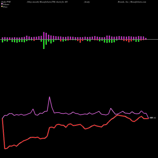158x158 pixels.
Task: Click the 'Price' legend label
Action: click(5, 7)
